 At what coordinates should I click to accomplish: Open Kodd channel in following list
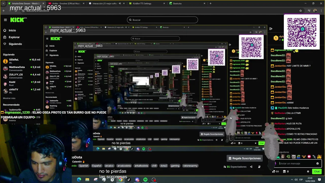[x=22, y=83]
